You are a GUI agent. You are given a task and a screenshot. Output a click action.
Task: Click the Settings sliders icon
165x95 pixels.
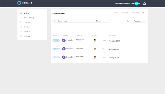pyautogui.click(x=21, y=36)
